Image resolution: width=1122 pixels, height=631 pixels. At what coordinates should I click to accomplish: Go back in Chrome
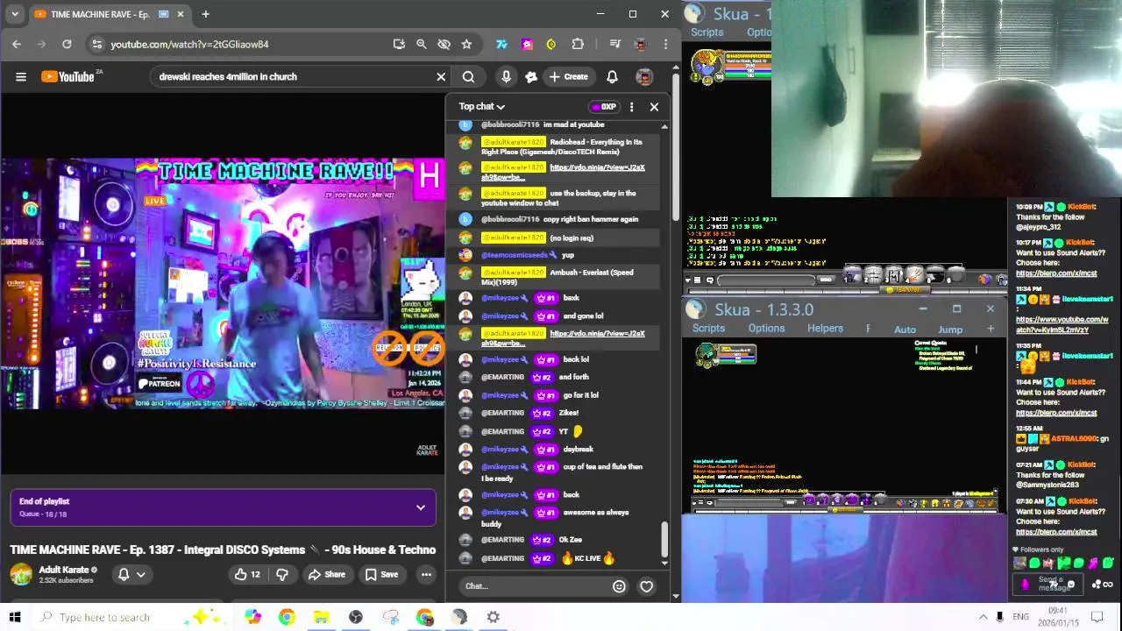tap(17, 44)
